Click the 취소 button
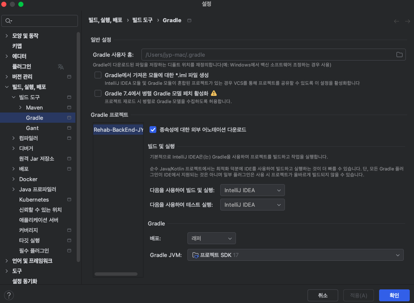Image resolution: width=414 pixels, height=303 pixels. pos(323,295)
